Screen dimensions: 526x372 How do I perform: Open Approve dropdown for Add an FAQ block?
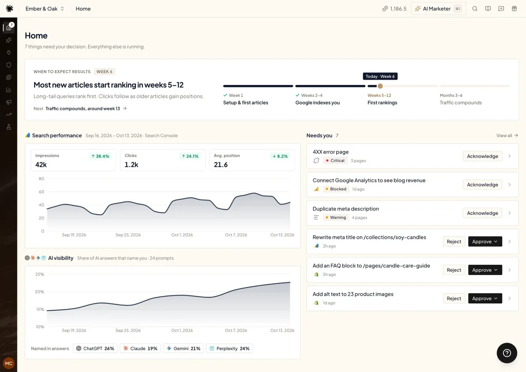tap(485, 270)
